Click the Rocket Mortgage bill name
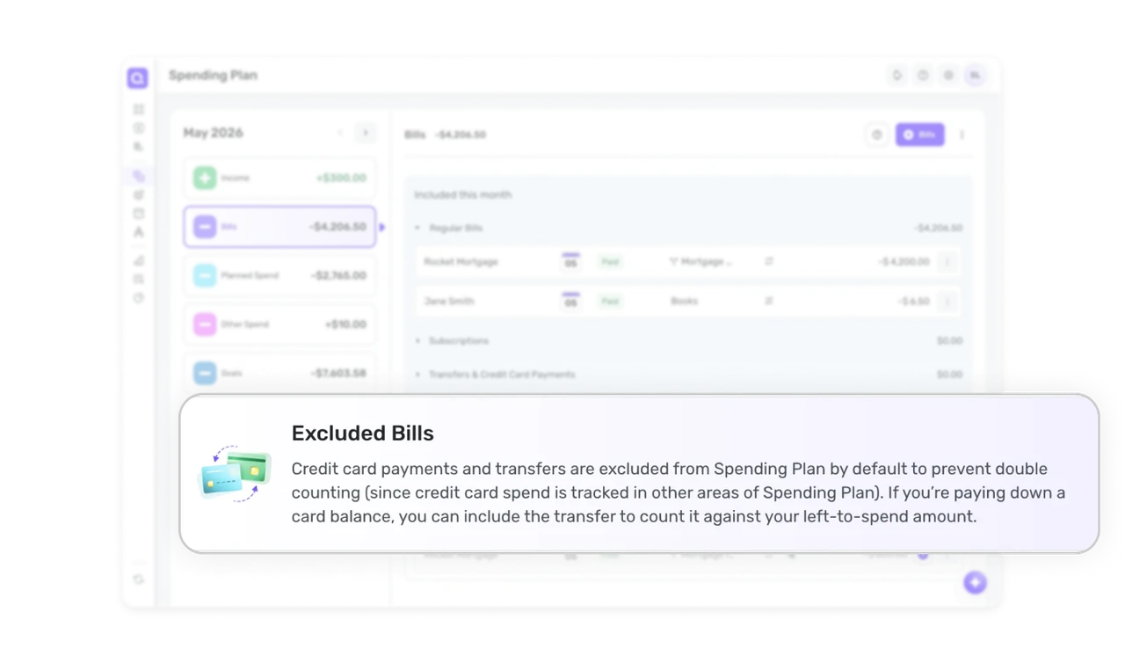 461,262
